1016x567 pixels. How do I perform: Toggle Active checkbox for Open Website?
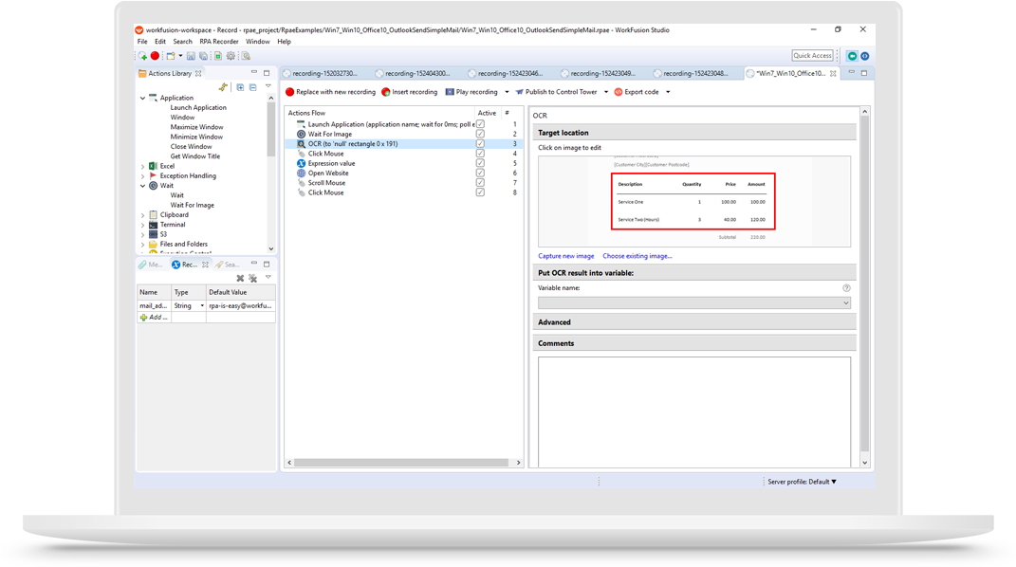480,173
